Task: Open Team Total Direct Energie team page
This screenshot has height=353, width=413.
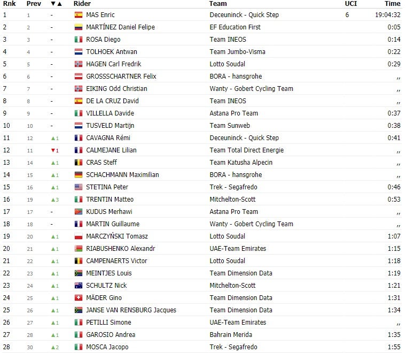Action: coord(246,150)
